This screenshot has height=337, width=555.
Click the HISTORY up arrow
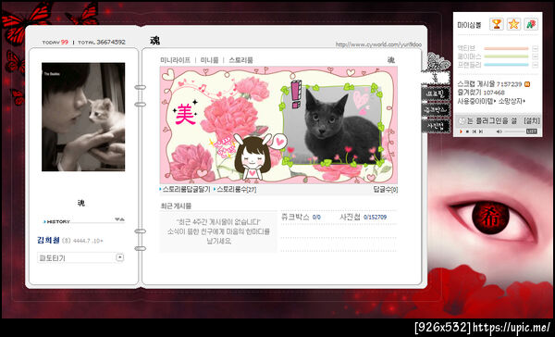point(122,219)
